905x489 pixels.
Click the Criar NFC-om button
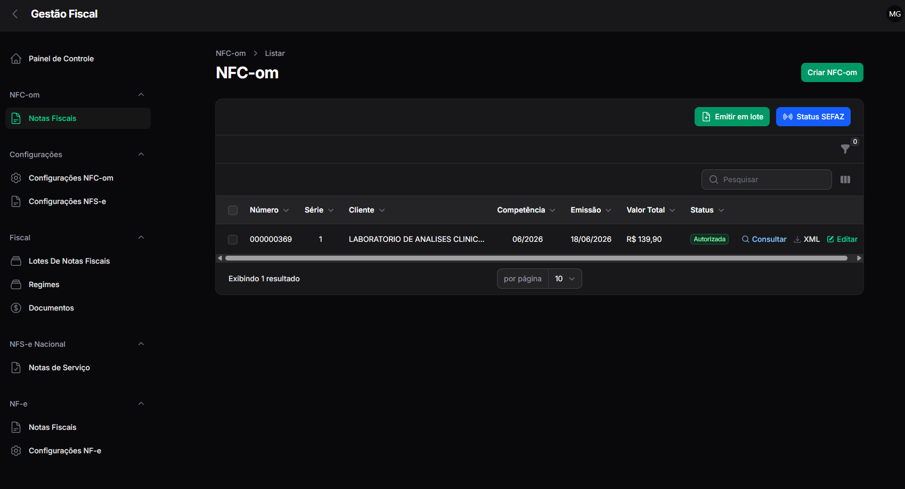click(832, 72)
